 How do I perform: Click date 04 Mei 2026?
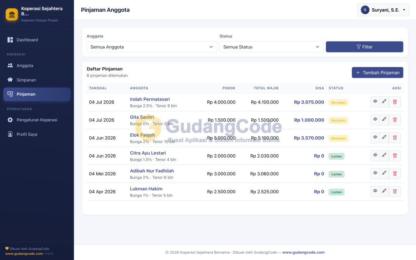(x=102, y=174)
